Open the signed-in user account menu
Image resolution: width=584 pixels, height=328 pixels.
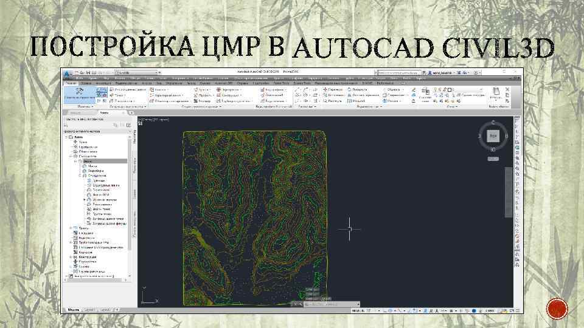coord(442,73)
